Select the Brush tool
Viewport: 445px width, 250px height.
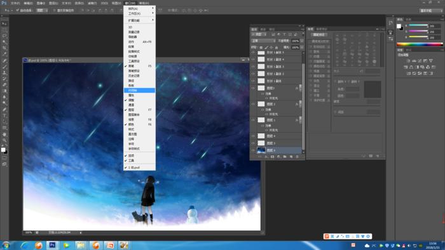pyautogui.click(x=4, y=67)
